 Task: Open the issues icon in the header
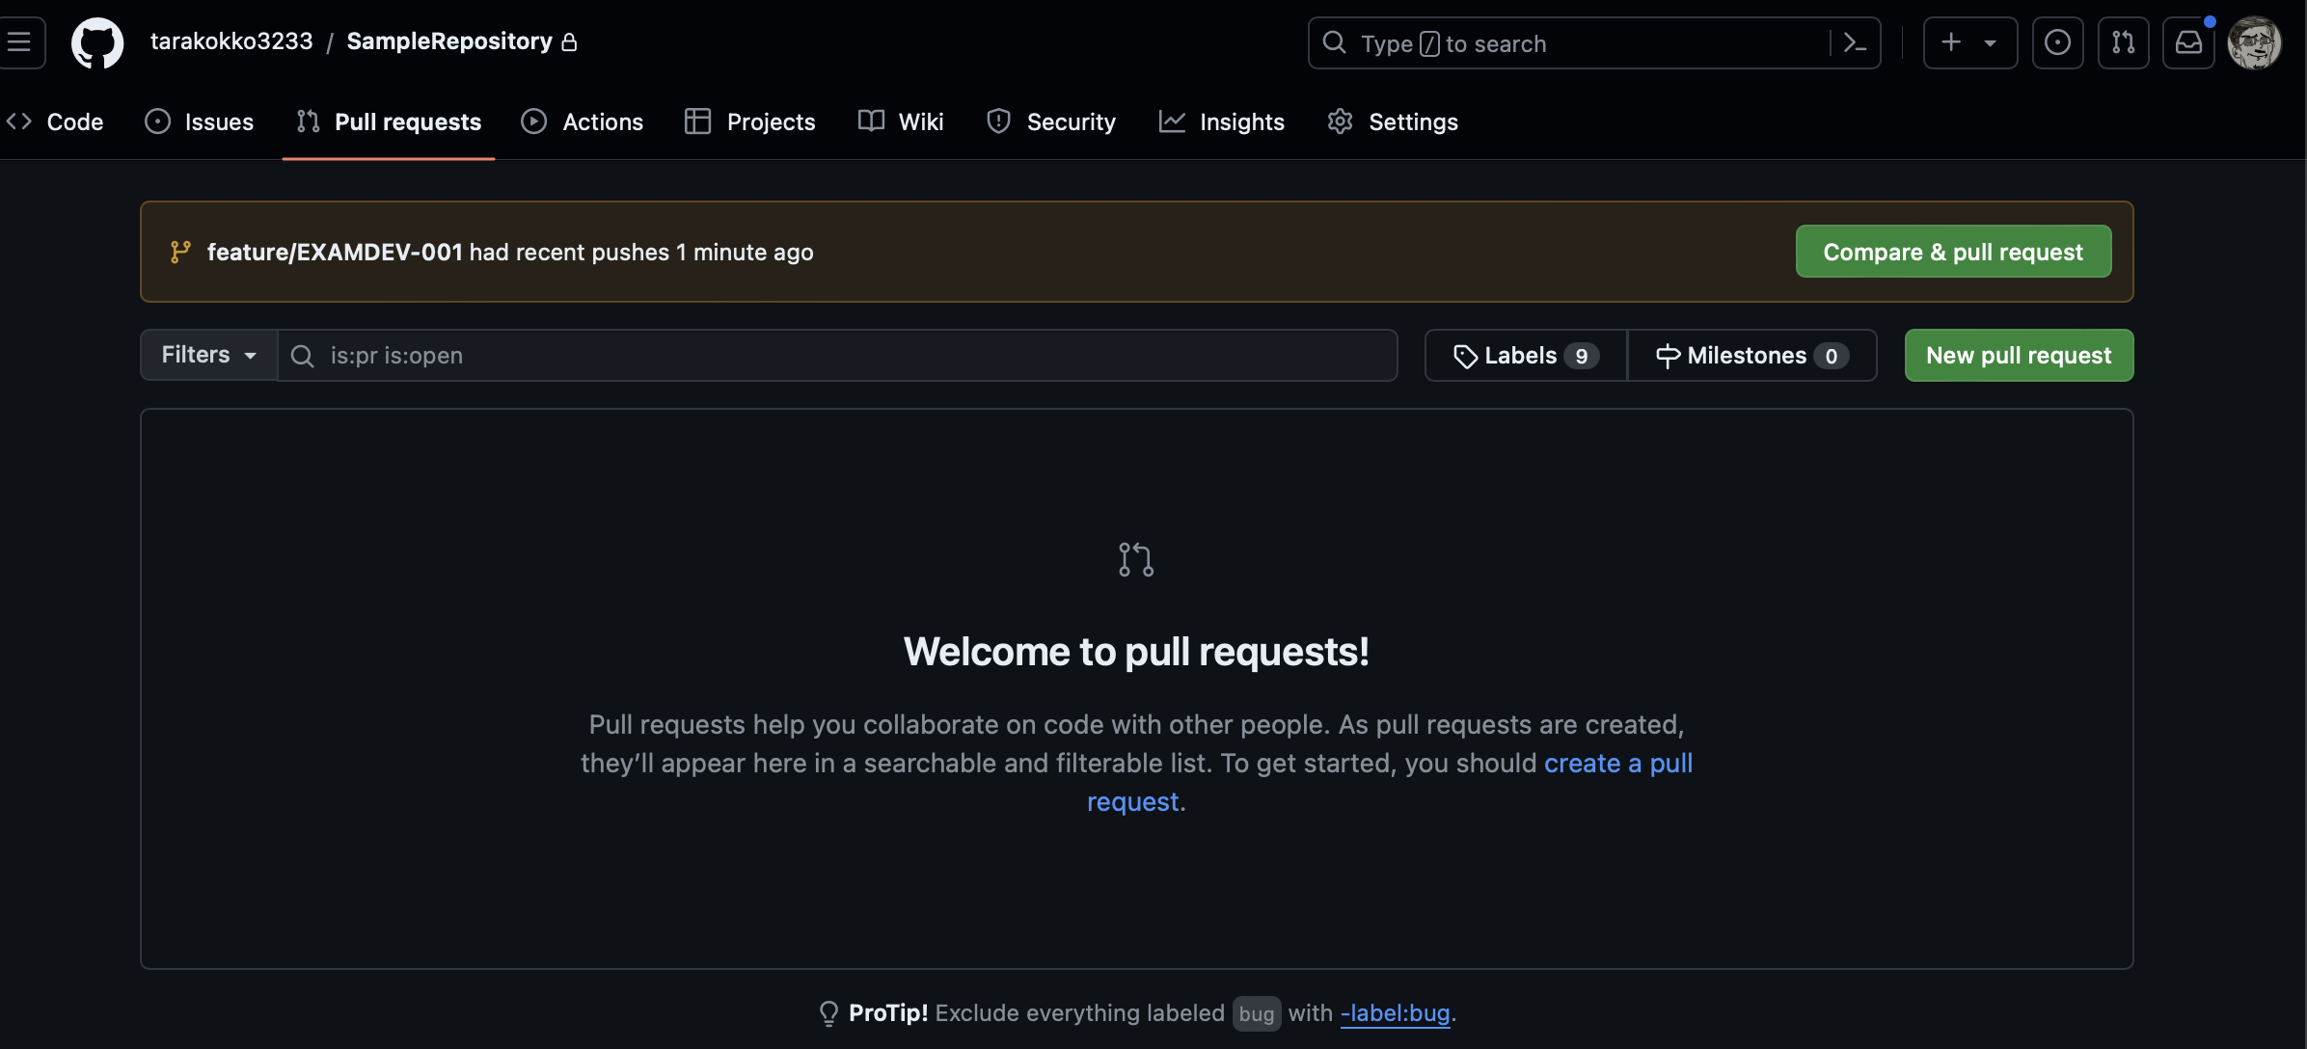2057,42
